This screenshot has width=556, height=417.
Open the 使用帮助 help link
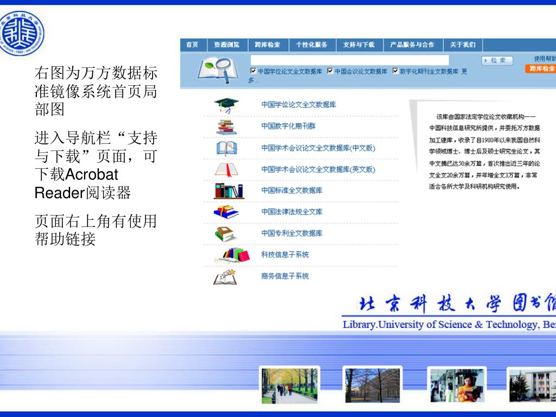(x=545, y=59)
